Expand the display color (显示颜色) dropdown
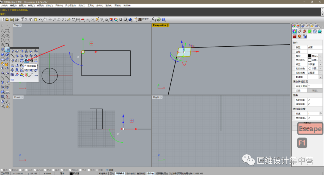 pos(320,60)
